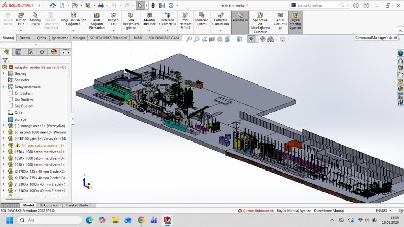Open the SOLIDWORKS Eklentileri tab
The width and height of the screenshot is (404, 227).
[x=109, y=38]
